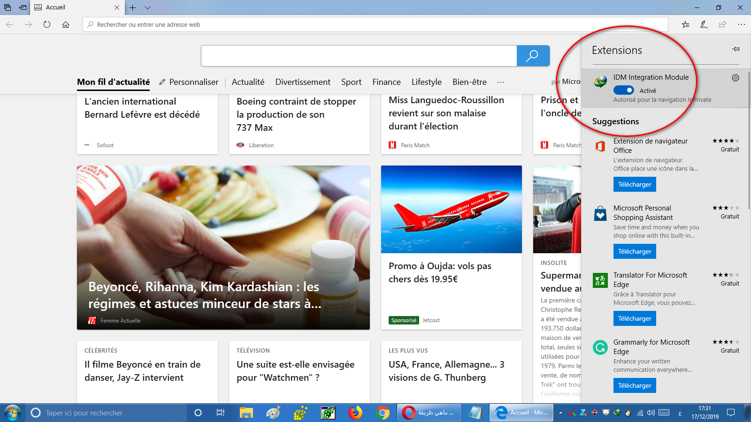The width and height of the screenshot is (751, 422).
Task: Open the Actualité tab
Action: 248,82
